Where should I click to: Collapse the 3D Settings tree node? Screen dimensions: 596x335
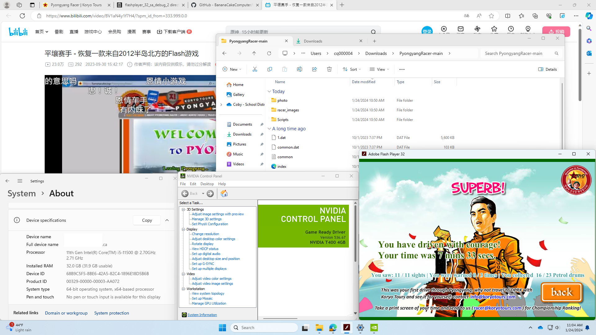click(x=183, y=209)
